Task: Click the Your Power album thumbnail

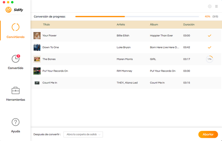Action: pos(37,35)
